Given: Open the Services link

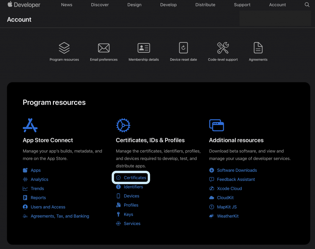Looking at the screenshot, I should tap(132, 223).
